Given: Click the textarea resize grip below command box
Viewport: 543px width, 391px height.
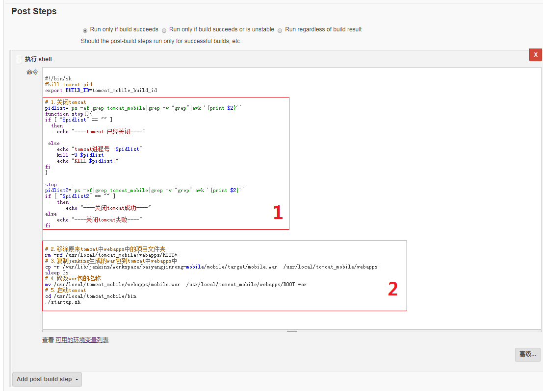Looking at the screenshot, I should (x=292, y=331).
